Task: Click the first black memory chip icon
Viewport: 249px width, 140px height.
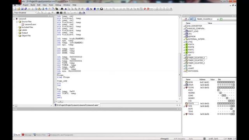Action: point(58,13)
